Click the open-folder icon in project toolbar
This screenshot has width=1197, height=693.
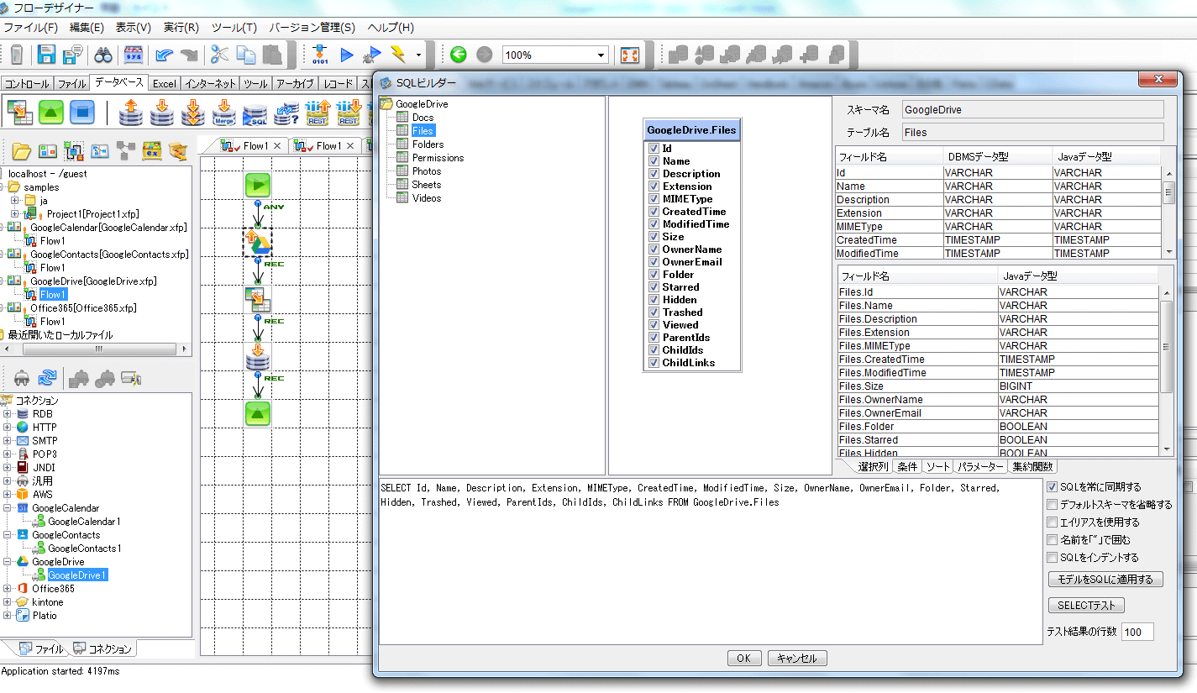coord(21,151)
